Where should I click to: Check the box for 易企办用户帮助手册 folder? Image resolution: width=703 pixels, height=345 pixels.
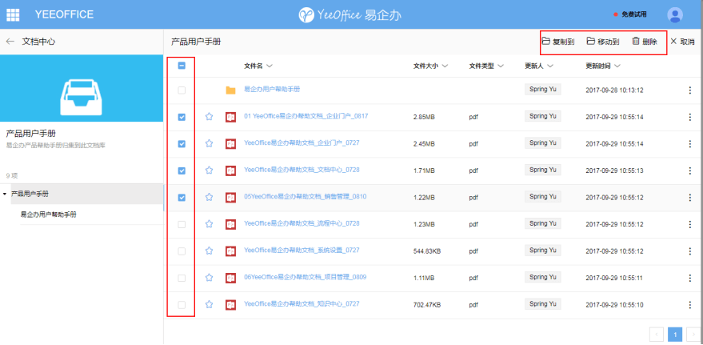tap(182, 90)
